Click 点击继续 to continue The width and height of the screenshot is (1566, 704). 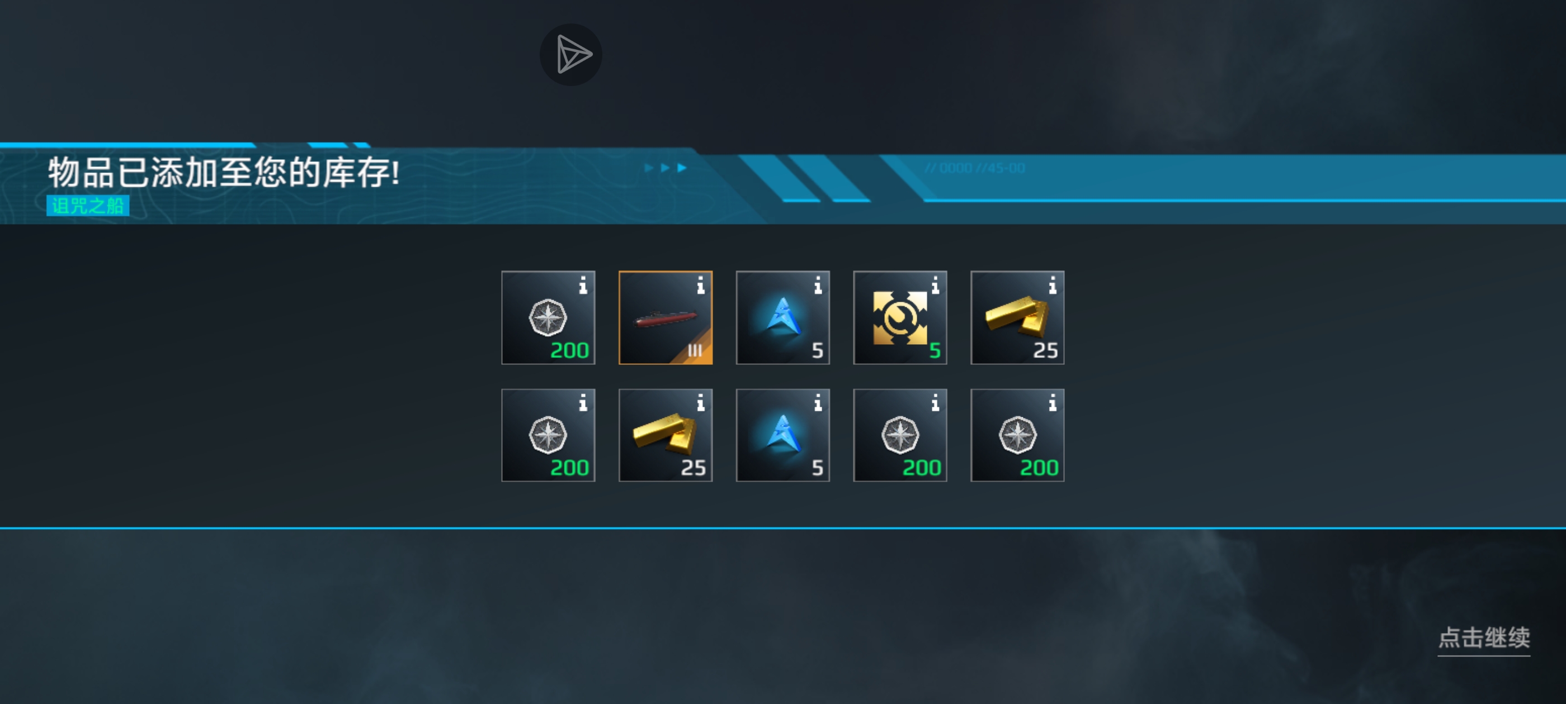(1484, 638)
